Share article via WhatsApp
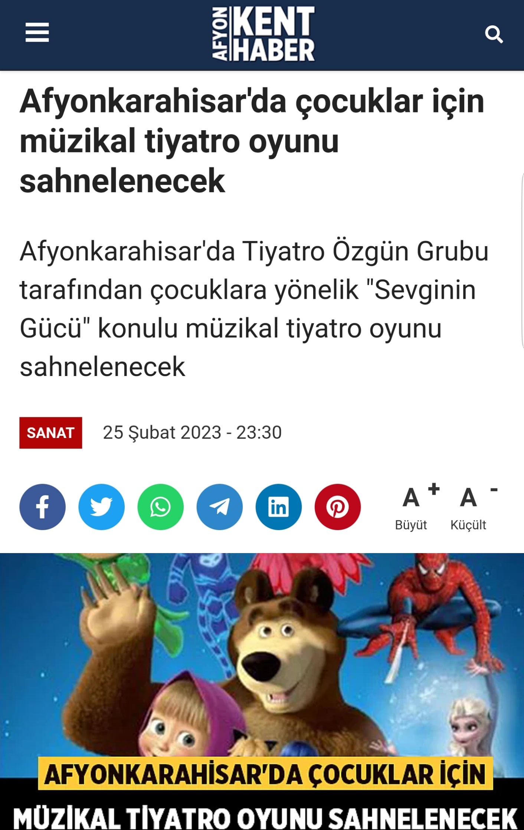The image size is (524, 830). tap(160, 507)
